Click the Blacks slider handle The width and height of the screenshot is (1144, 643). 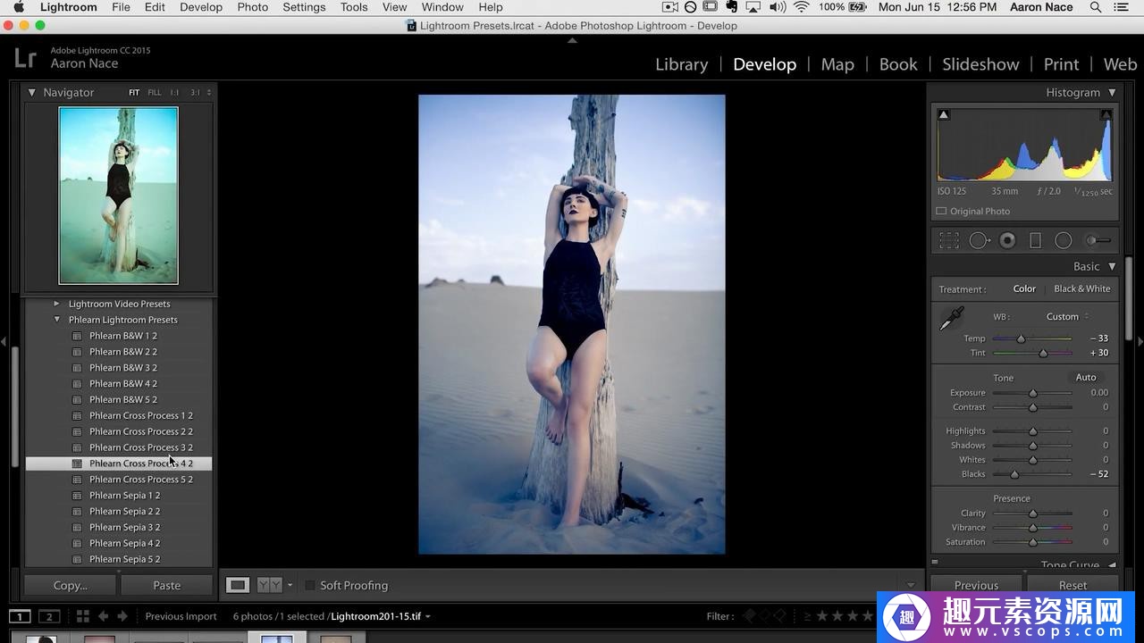pos(1014,474)
